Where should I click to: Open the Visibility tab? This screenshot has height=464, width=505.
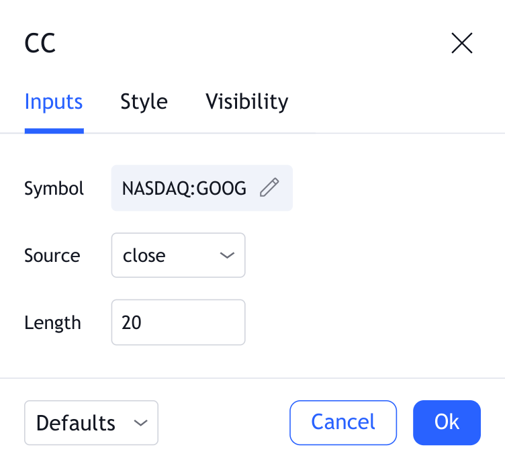tap(246, 102)
